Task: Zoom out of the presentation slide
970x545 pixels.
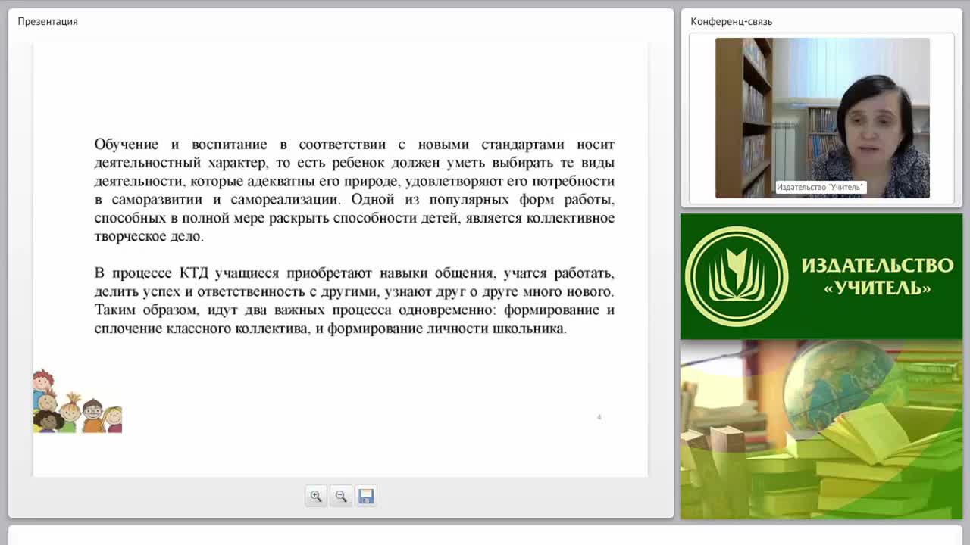Action: [x=341, y=497]
